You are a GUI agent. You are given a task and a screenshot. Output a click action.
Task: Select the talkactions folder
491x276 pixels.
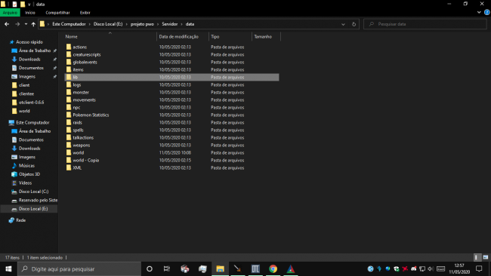click(83, 137)
